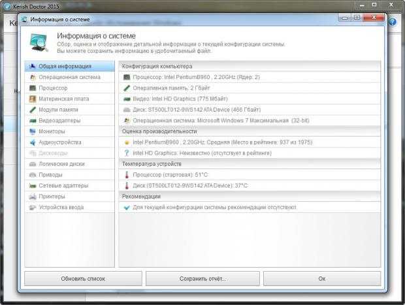Select the Microsoft Windows 7 Максимальная text
405x305 pixels.
[x=221, y=121]
